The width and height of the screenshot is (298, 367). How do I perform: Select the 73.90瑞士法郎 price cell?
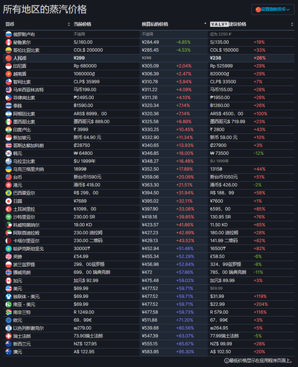coord(88,336)
